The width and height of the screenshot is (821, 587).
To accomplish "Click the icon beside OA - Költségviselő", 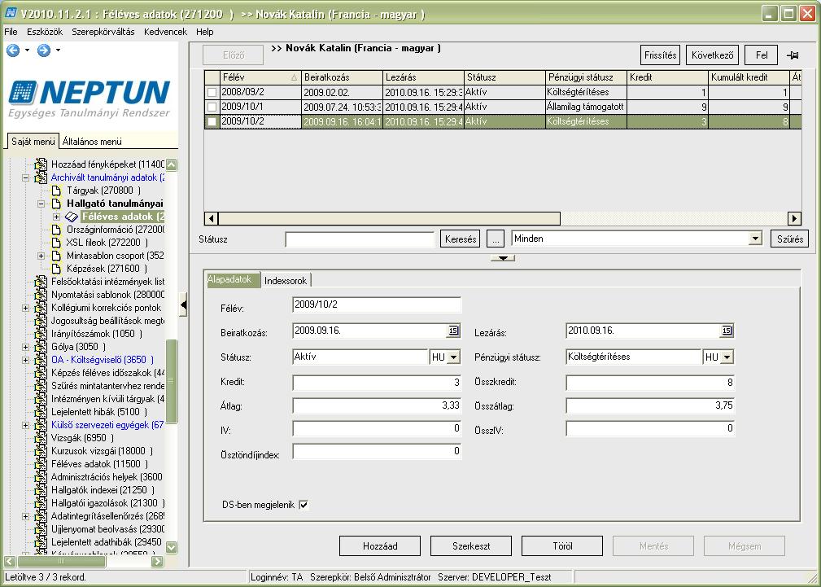I will [x=41, y=360].
